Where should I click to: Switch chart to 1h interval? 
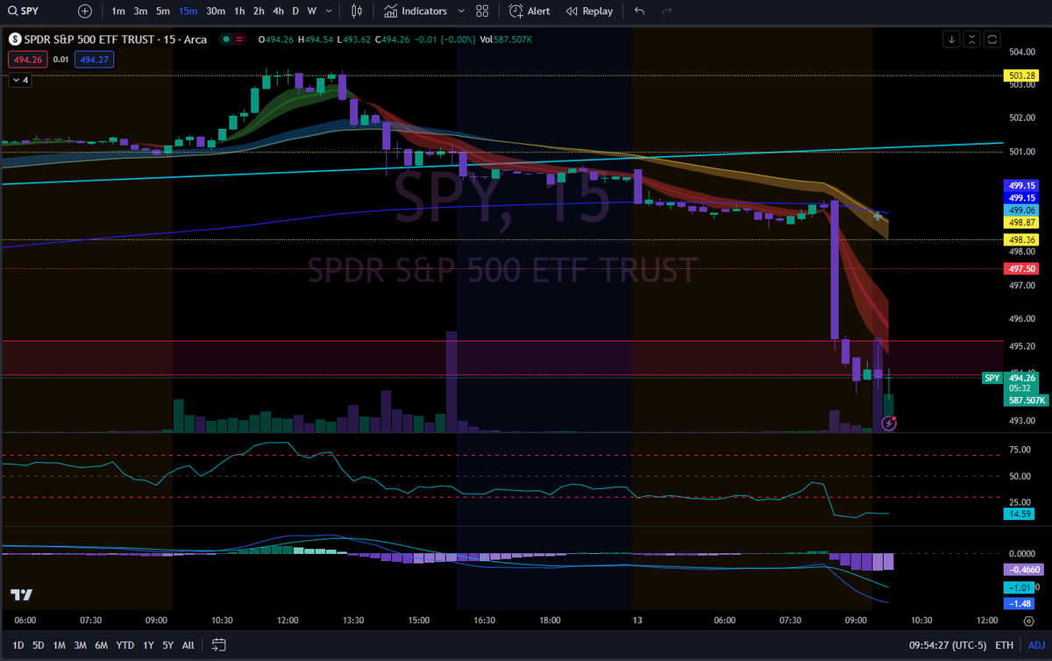pyautogui.click(x=239, y=11)
